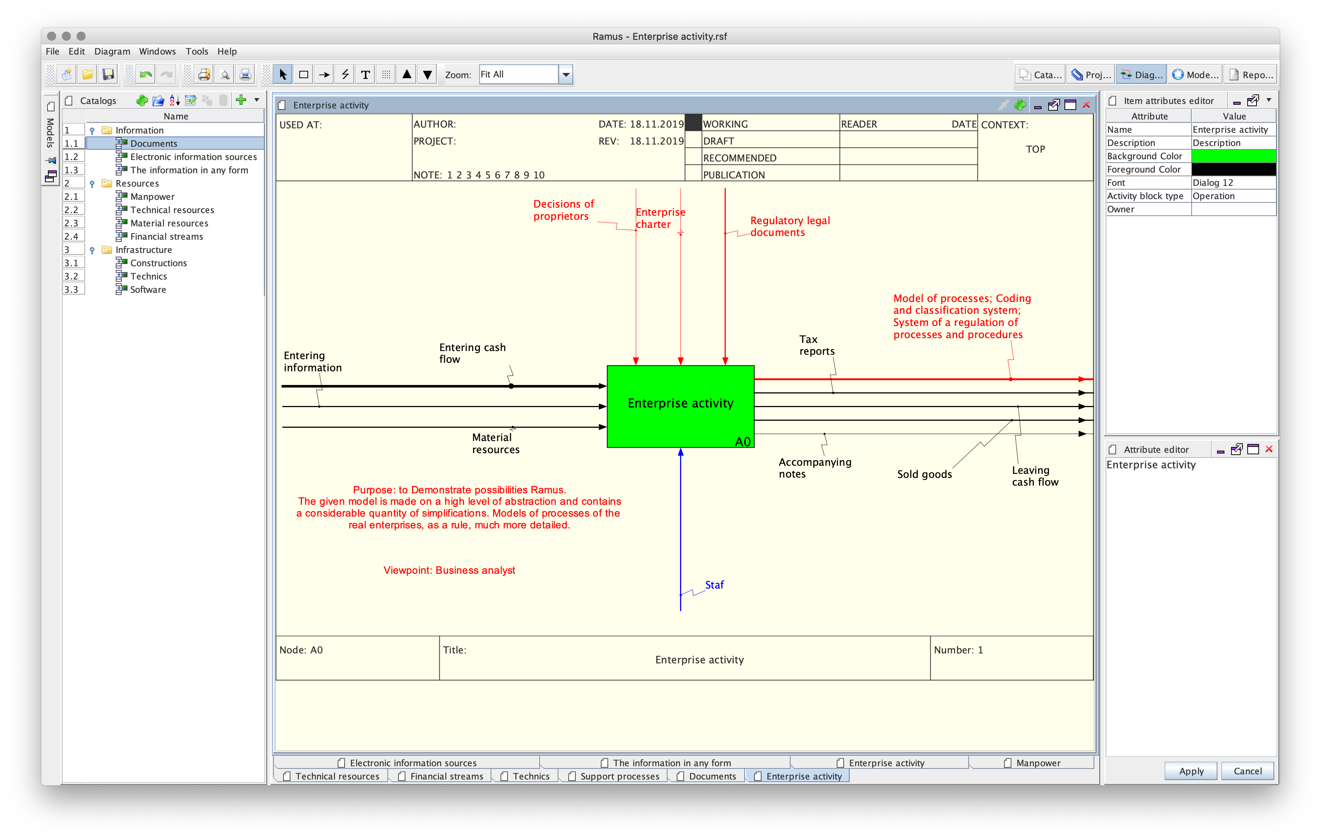Image resolution: width=1321 pixels, height=840 pixels.
Task: Select the rectangle function block tool
Action: tap(303, 74)
